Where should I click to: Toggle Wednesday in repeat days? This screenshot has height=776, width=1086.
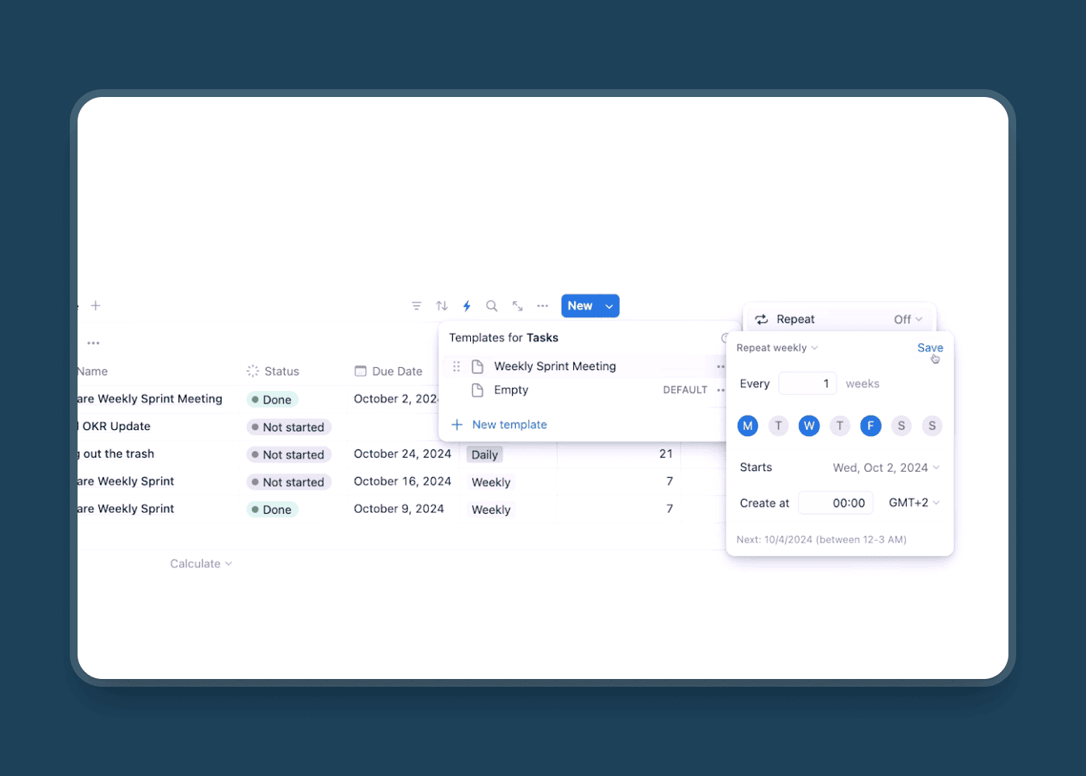point(809,425)
